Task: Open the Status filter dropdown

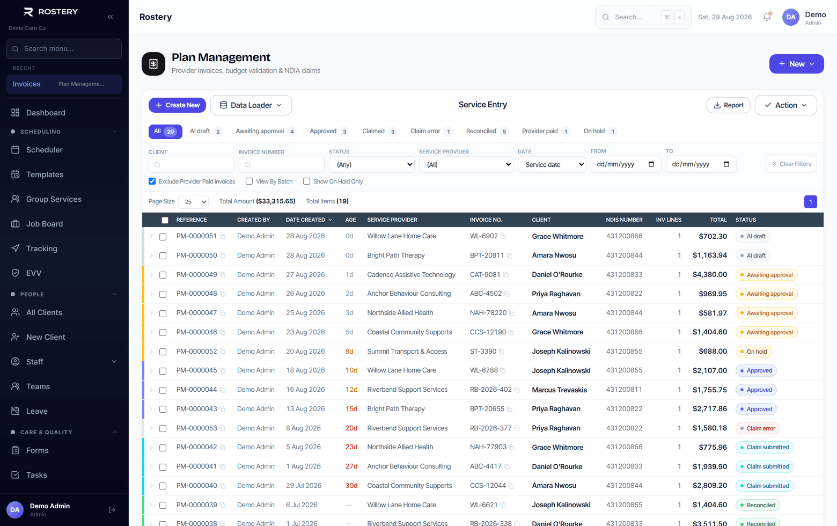Action: pos(372,164)
